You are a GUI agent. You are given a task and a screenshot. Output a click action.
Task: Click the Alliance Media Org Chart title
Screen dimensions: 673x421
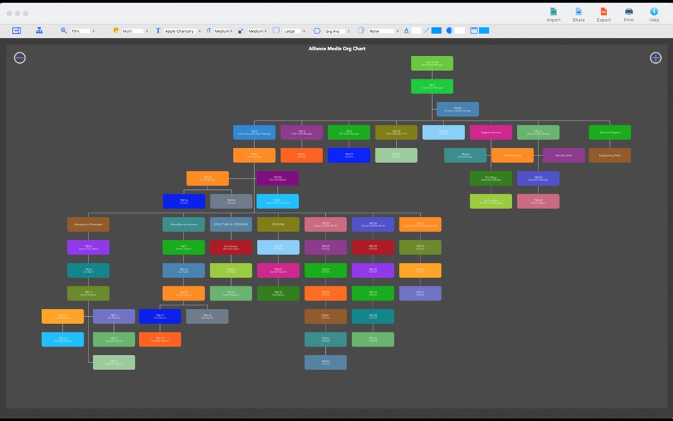(x=336, y=48)
